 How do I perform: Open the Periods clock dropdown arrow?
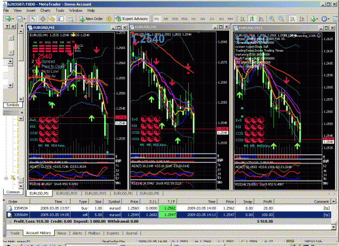pos(328,19)
